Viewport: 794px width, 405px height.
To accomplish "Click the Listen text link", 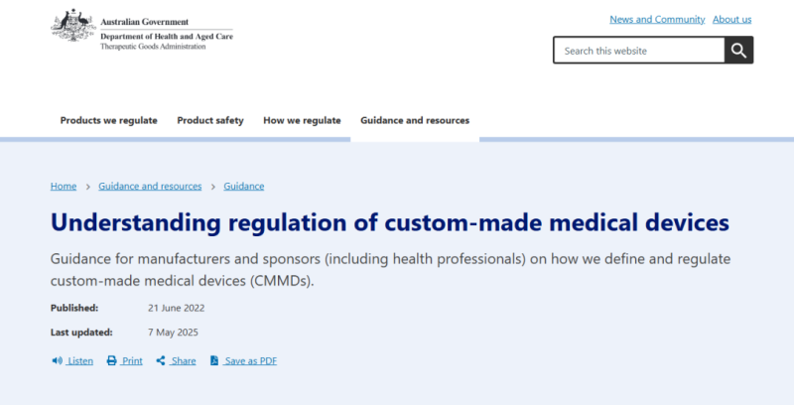I will [x=80, y=361].
